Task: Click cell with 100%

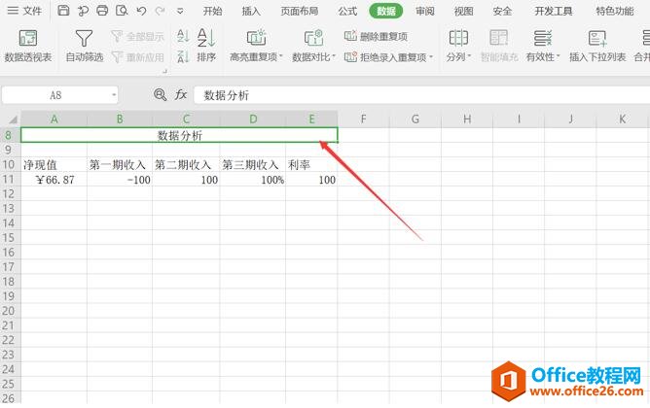Action: coord(253,180)
